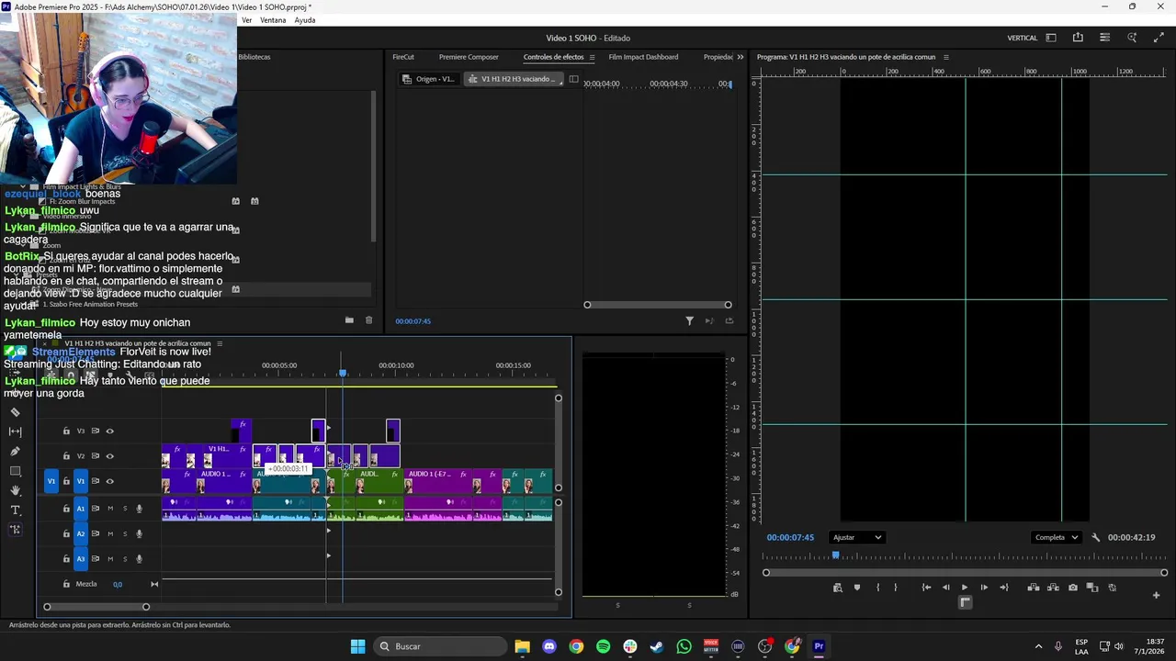
Task: Open the Ajustar zoom level dropdown
Action: pos(856,538)
